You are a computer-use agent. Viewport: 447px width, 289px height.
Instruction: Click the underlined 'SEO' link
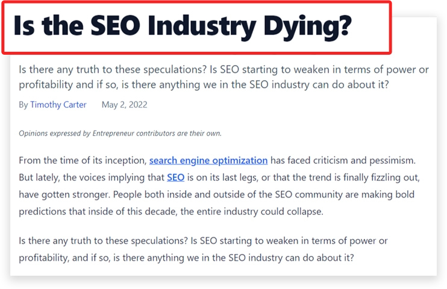click(175, 178)
